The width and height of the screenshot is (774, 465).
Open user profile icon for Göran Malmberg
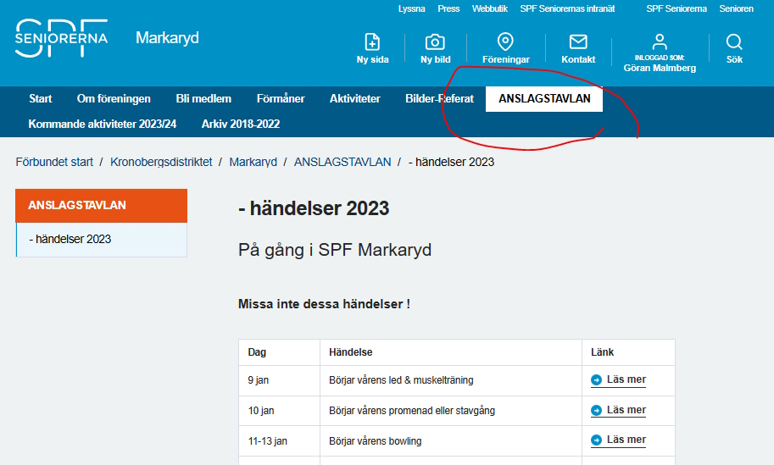click(x=660, y=42)
